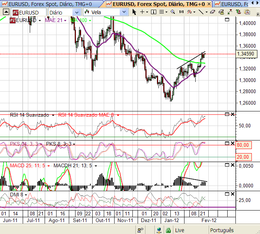Click the zoom magnifier tool
The image size is (260, 234).
coord(173,12)
